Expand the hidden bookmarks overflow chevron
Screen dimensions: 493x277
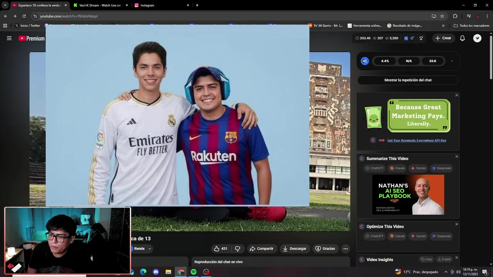click(x=443, y=26)
